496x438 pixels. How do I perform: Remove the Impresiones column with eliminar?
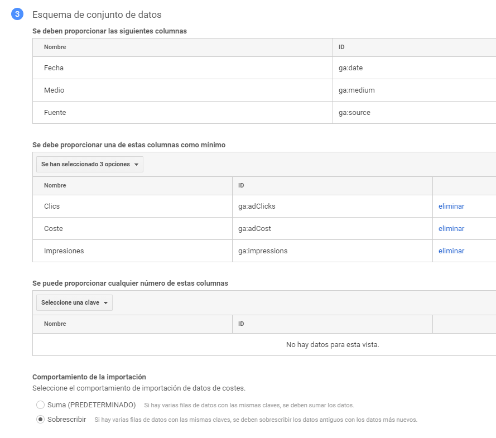[451, 251]
